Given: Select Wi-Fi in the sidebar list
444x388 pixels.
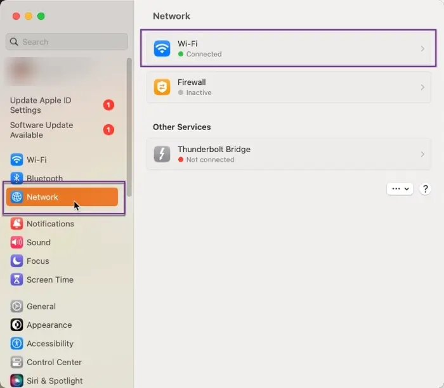Looking at the screenshot, I should click(62, 160).
